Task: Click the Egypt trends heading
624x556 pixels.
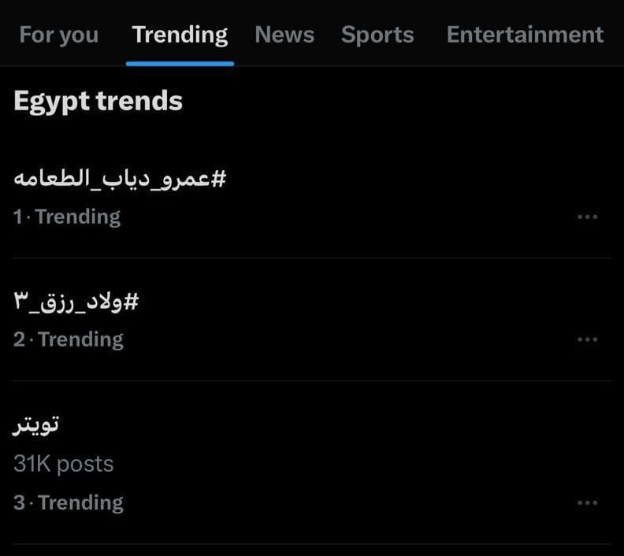Action: pos(98,101)
